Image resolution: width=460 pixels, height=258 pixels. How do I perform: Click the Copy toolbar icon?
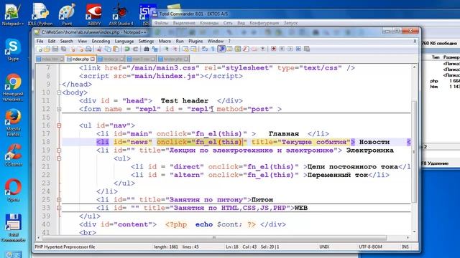tap(108, 49)
